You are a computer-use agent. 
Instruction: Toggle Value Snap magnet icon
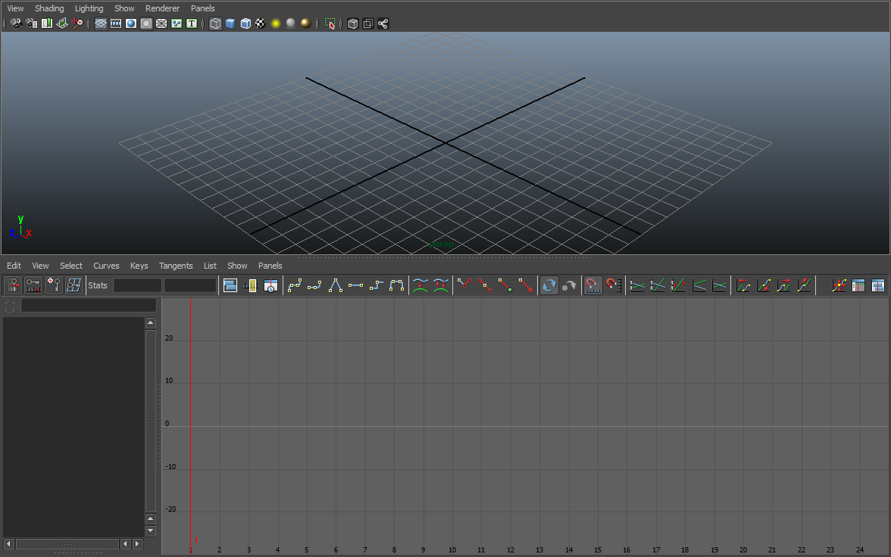(x=614, y=285)
